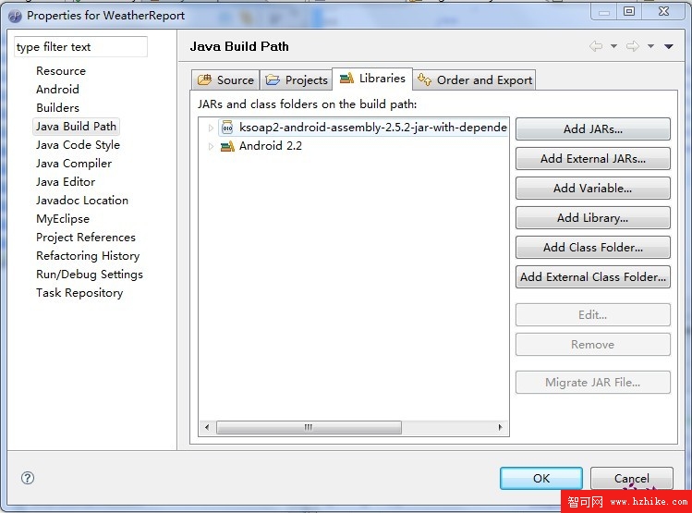The width and height of the screenshot is (692, 513).
Task: Click Add External JARs... button
Action: [x=593, y=158]
